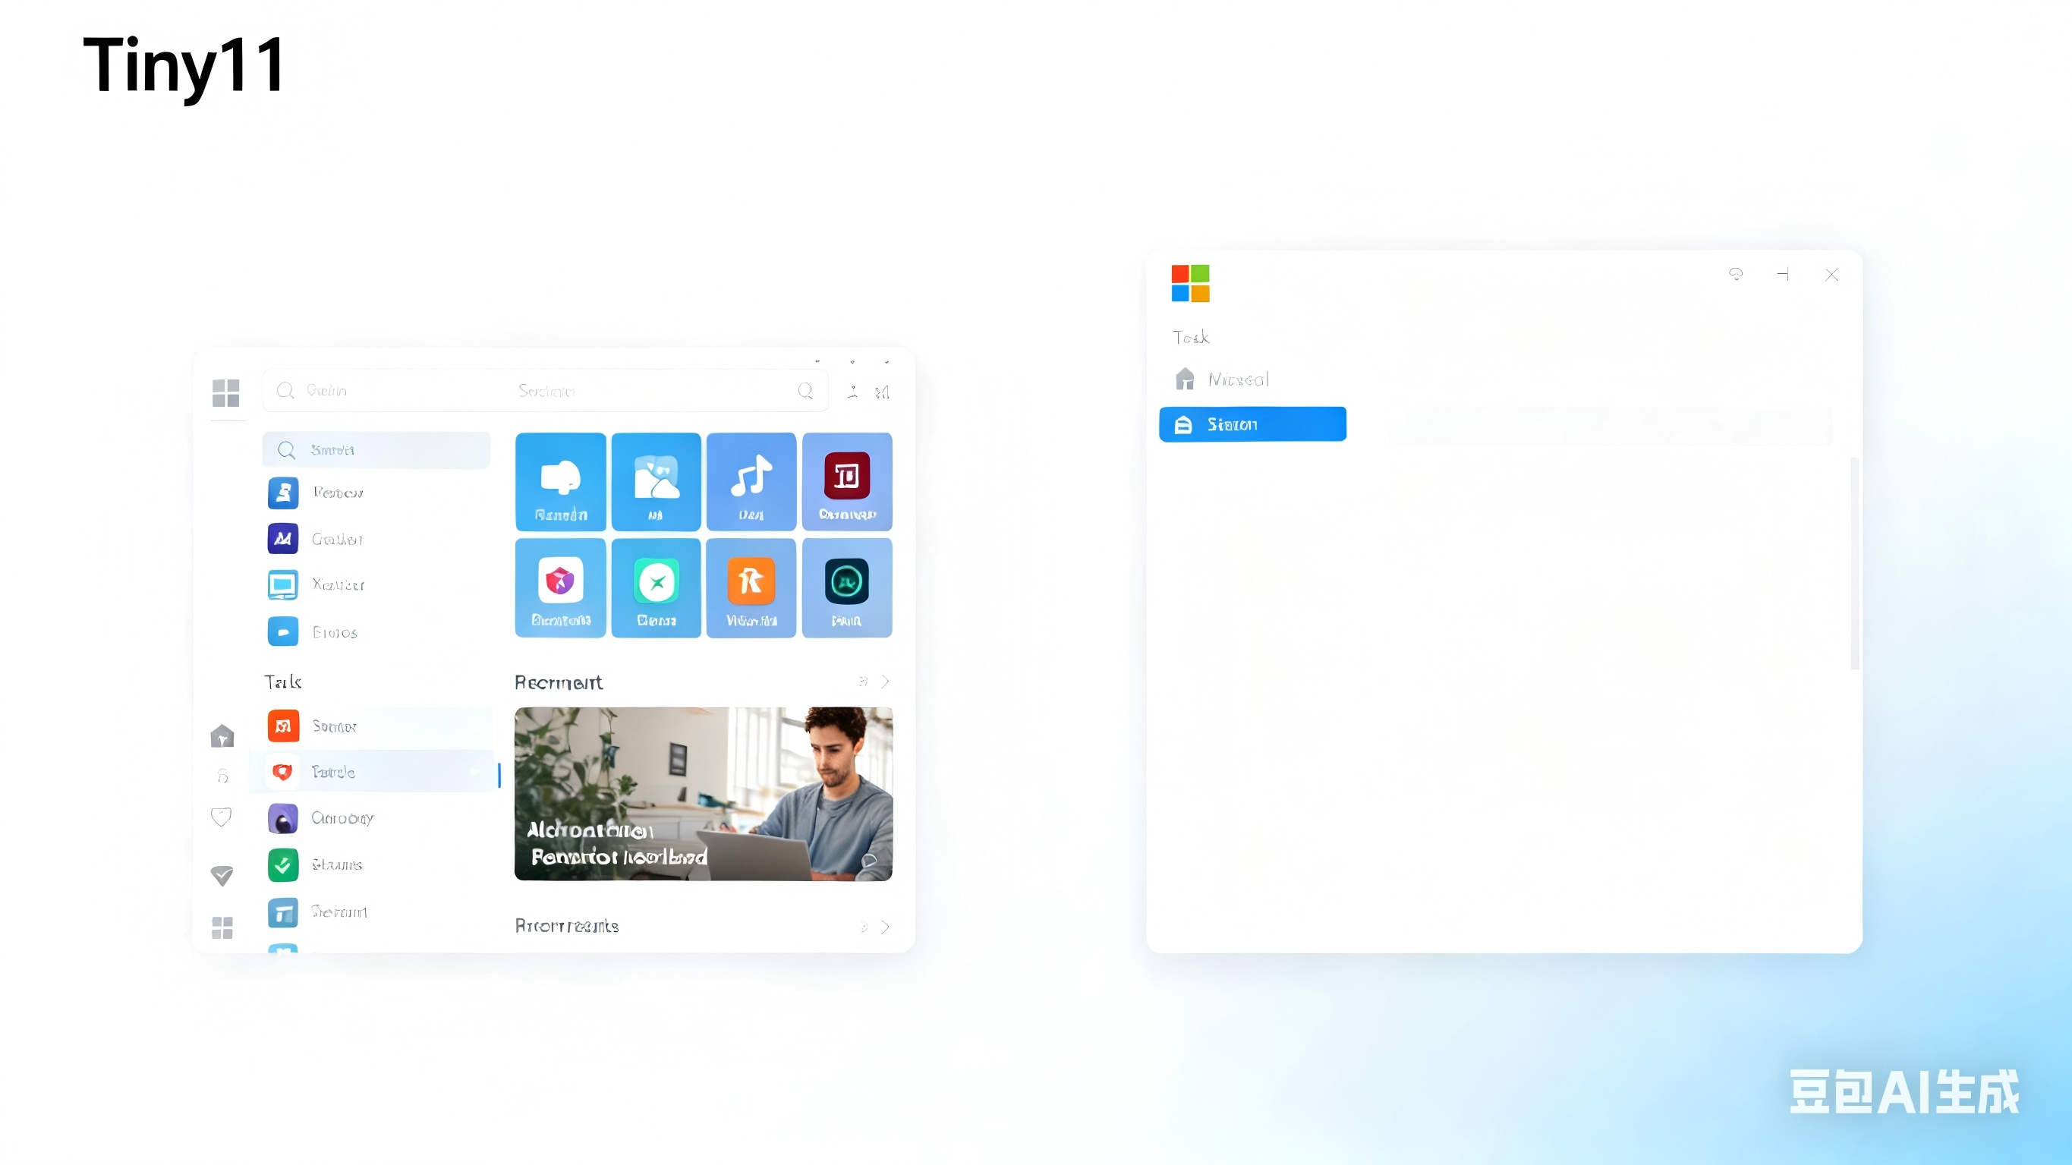Screen dimensions: 2072x1165
Task: Click the 'Recrment' section heading
Action: tap(558, 682)
